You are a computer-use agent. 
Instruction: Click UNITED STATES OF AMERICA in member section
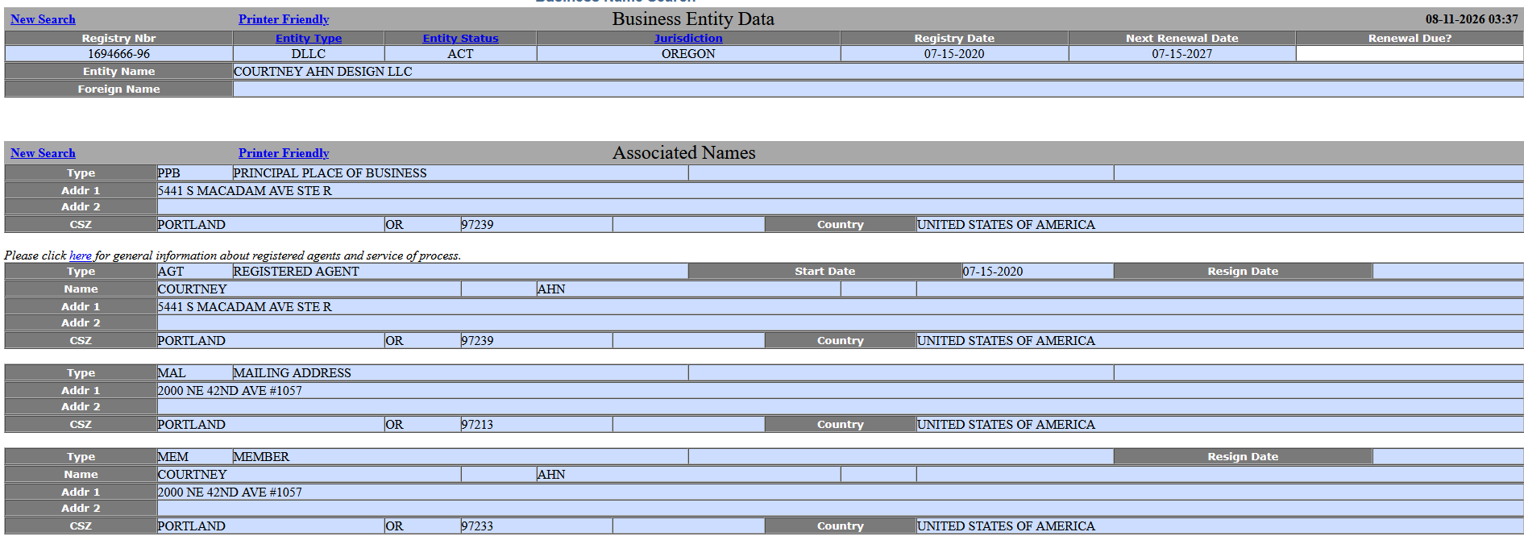coord(1006,526)
